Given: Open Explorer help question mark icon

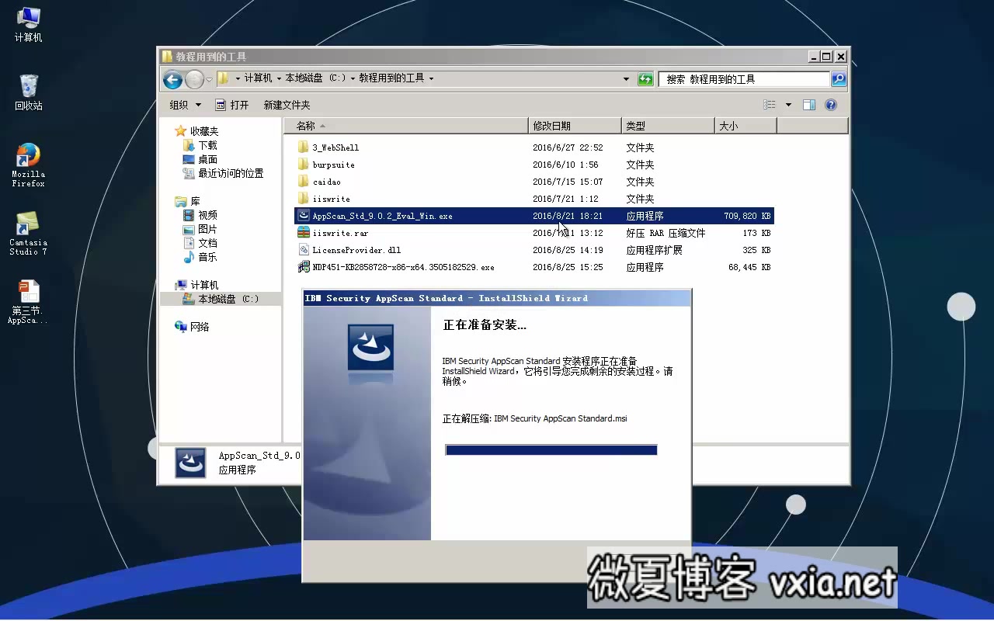Looking at the screenshot, I should tap(831, 105).
